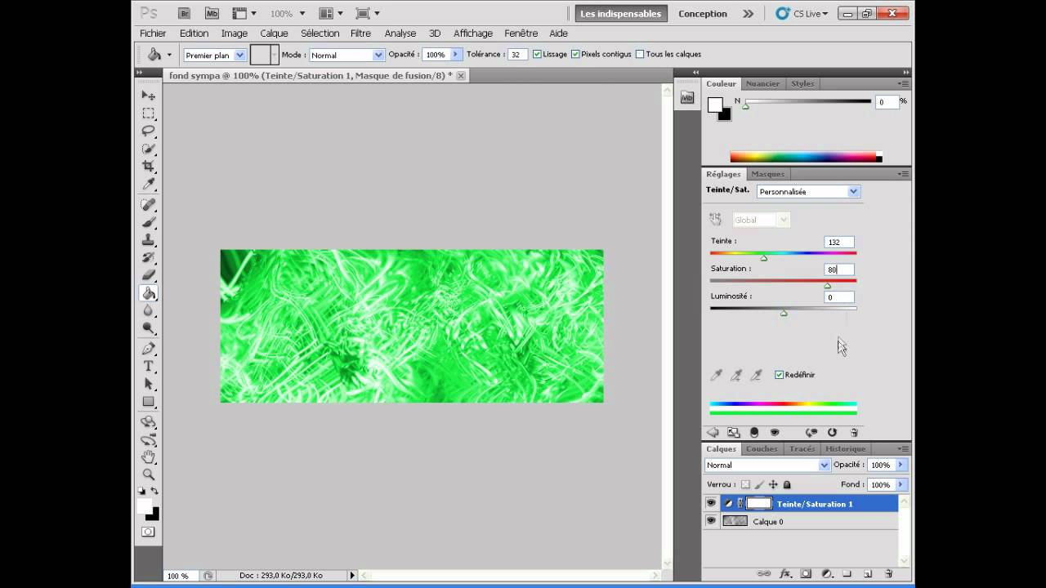Viewport: 1046px width, 588px height.
Task: Select the Rectangle shape tool
Action: tap(149, 401)
